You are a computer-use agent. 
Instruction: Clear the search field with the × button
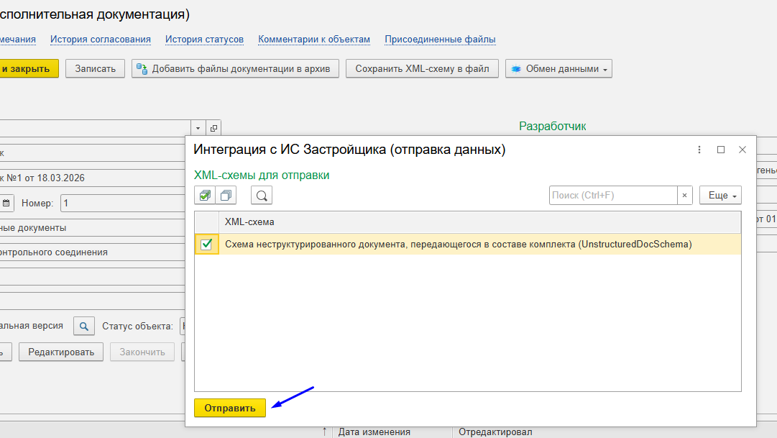(x=685, y=195)
